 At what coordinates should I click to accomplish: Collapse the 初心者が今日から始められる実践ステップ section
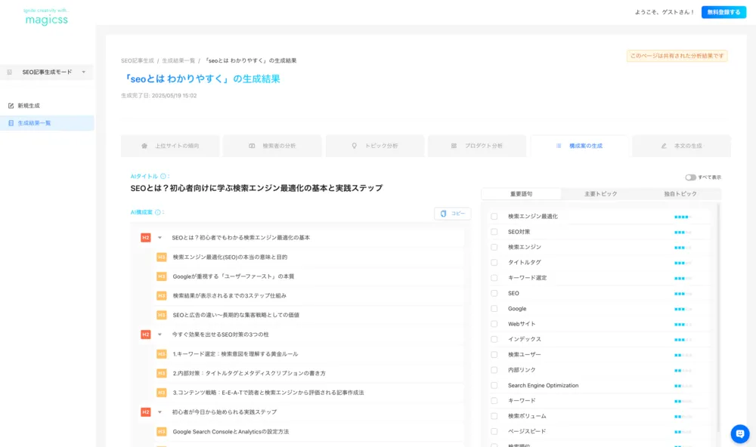[x=160, y=412]
